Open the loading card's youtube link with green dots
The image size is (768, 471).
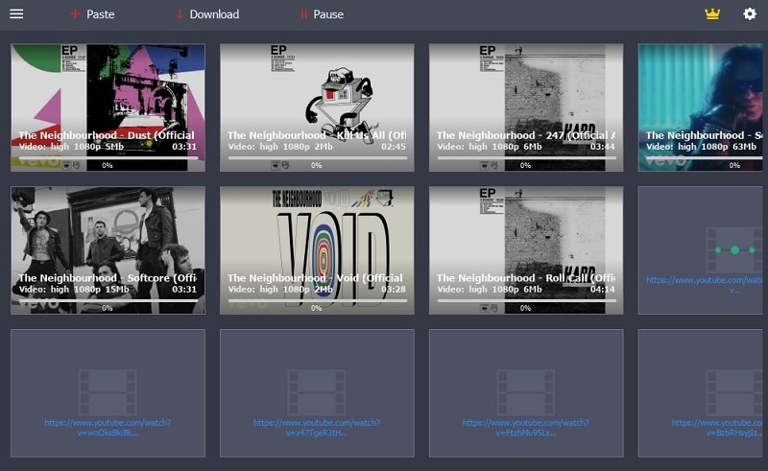click(706, 285)
